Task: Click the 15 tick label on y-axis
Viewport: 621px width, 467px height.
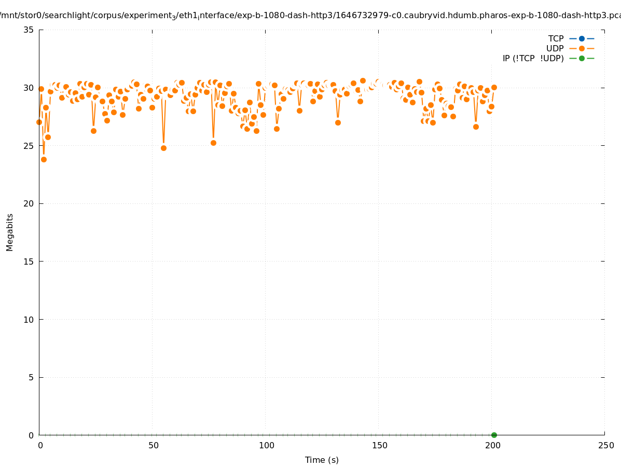Action: coord(29,262)
